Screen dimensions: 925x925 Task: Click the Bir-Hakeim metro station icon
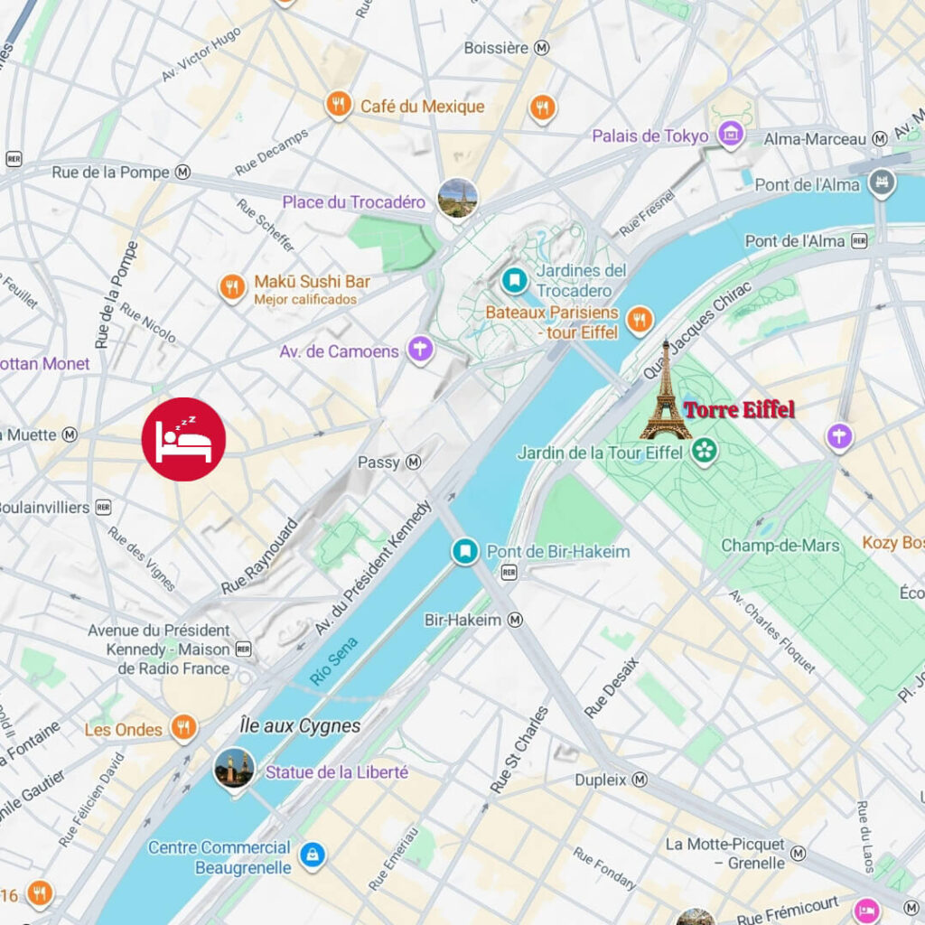516,620
